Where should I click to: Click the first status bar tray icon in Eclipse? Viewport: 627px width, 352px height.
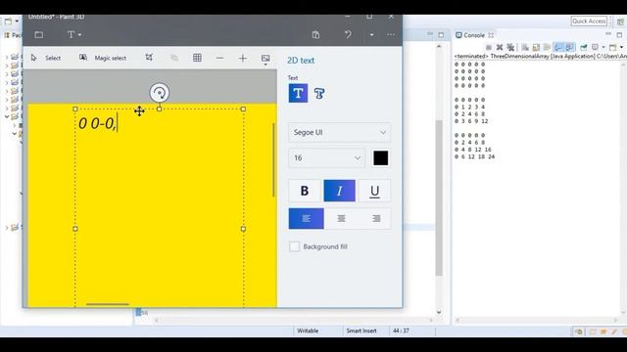579,331
